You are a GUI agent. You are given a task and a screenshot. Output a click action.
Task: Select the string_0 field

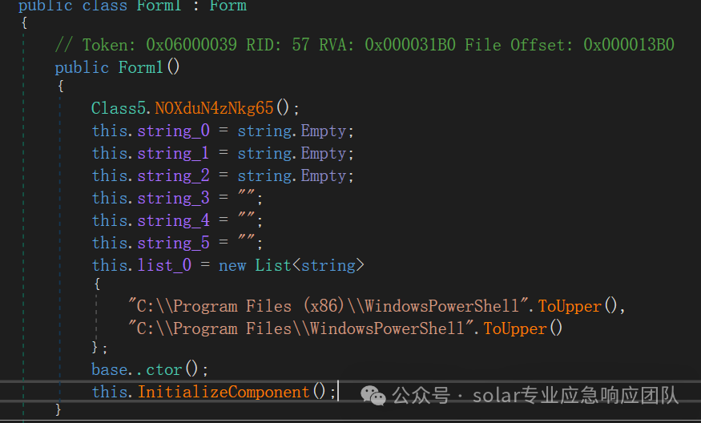[x=174, y=131]
